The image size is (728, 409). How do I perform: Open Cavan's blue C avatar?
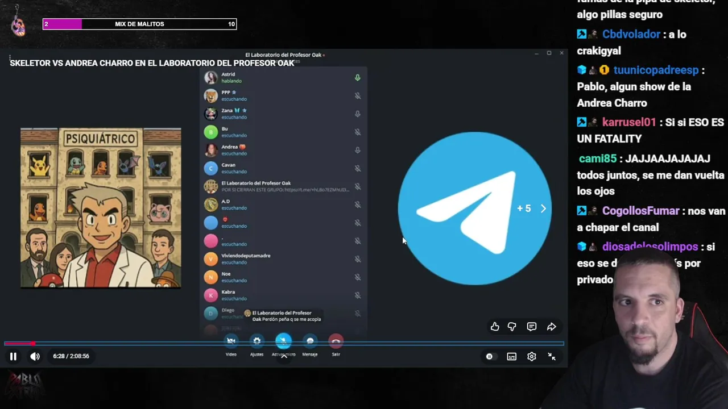[211, 169]
